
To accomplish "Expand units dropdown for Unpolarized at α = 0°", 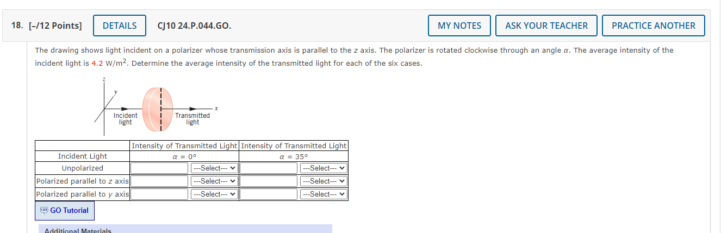I will click(x=214, y=168).
